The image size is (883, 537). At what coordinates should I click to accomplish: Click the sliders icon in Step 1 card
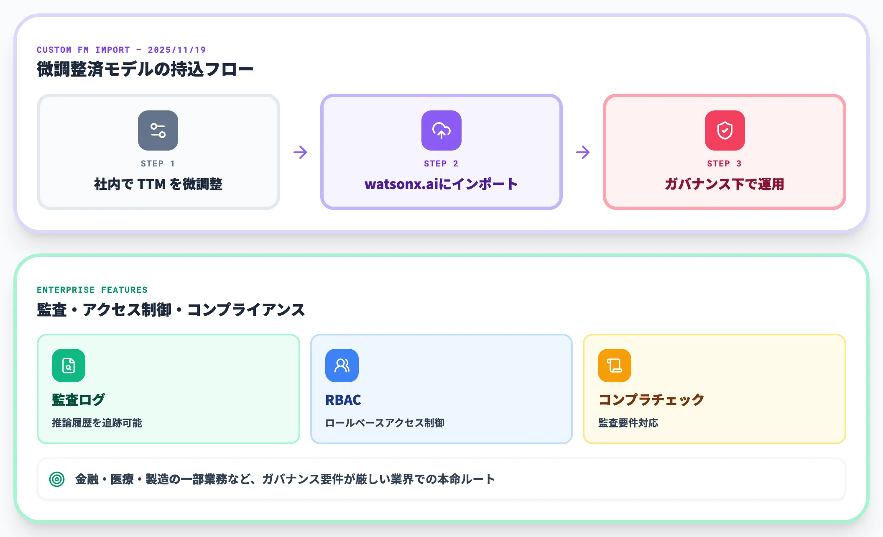coord(158,130)
